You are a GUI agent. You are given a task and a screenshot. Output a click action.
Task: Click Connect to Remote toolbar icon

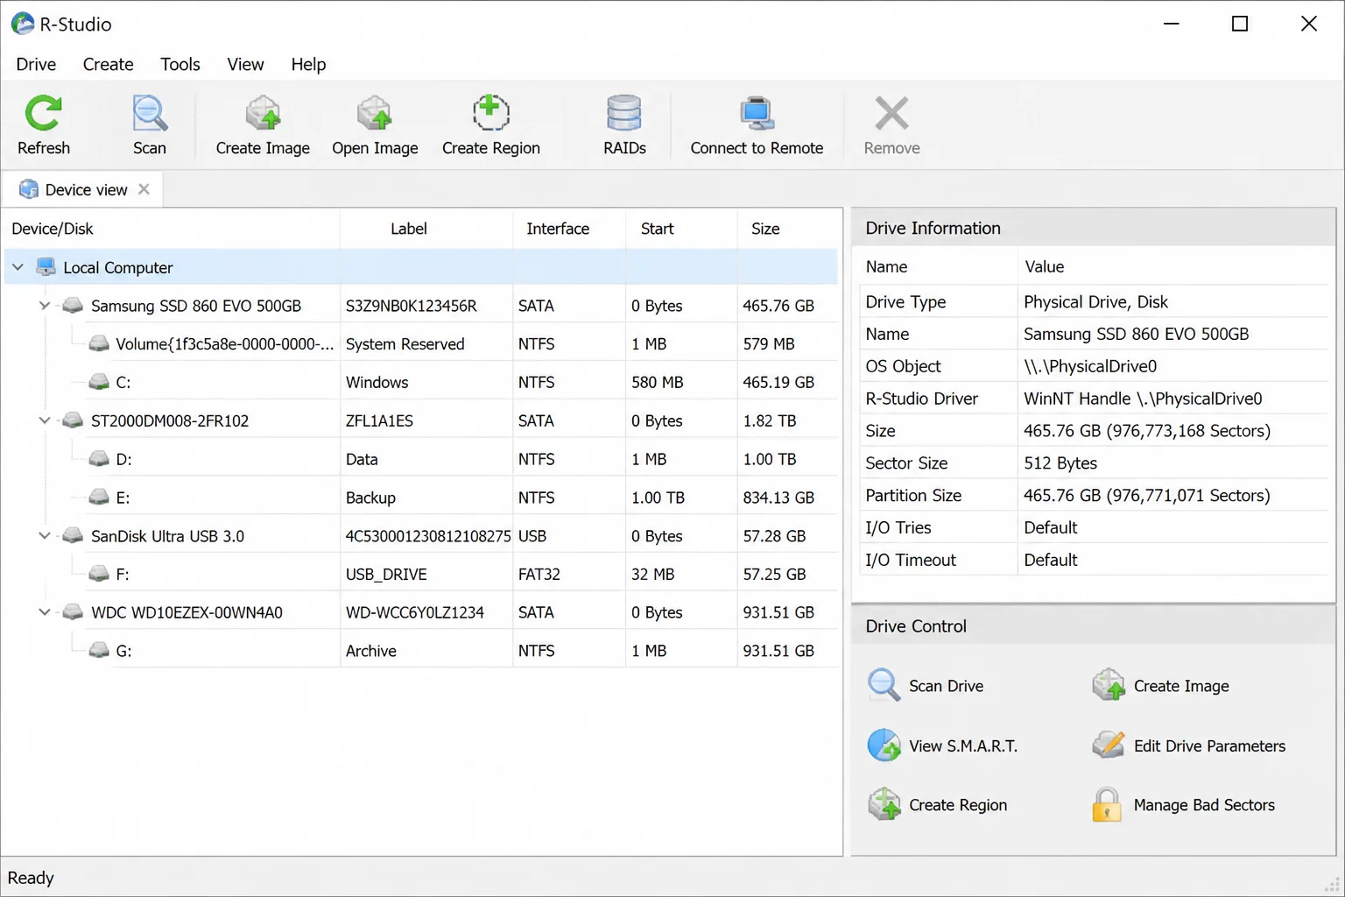point(757,114)
